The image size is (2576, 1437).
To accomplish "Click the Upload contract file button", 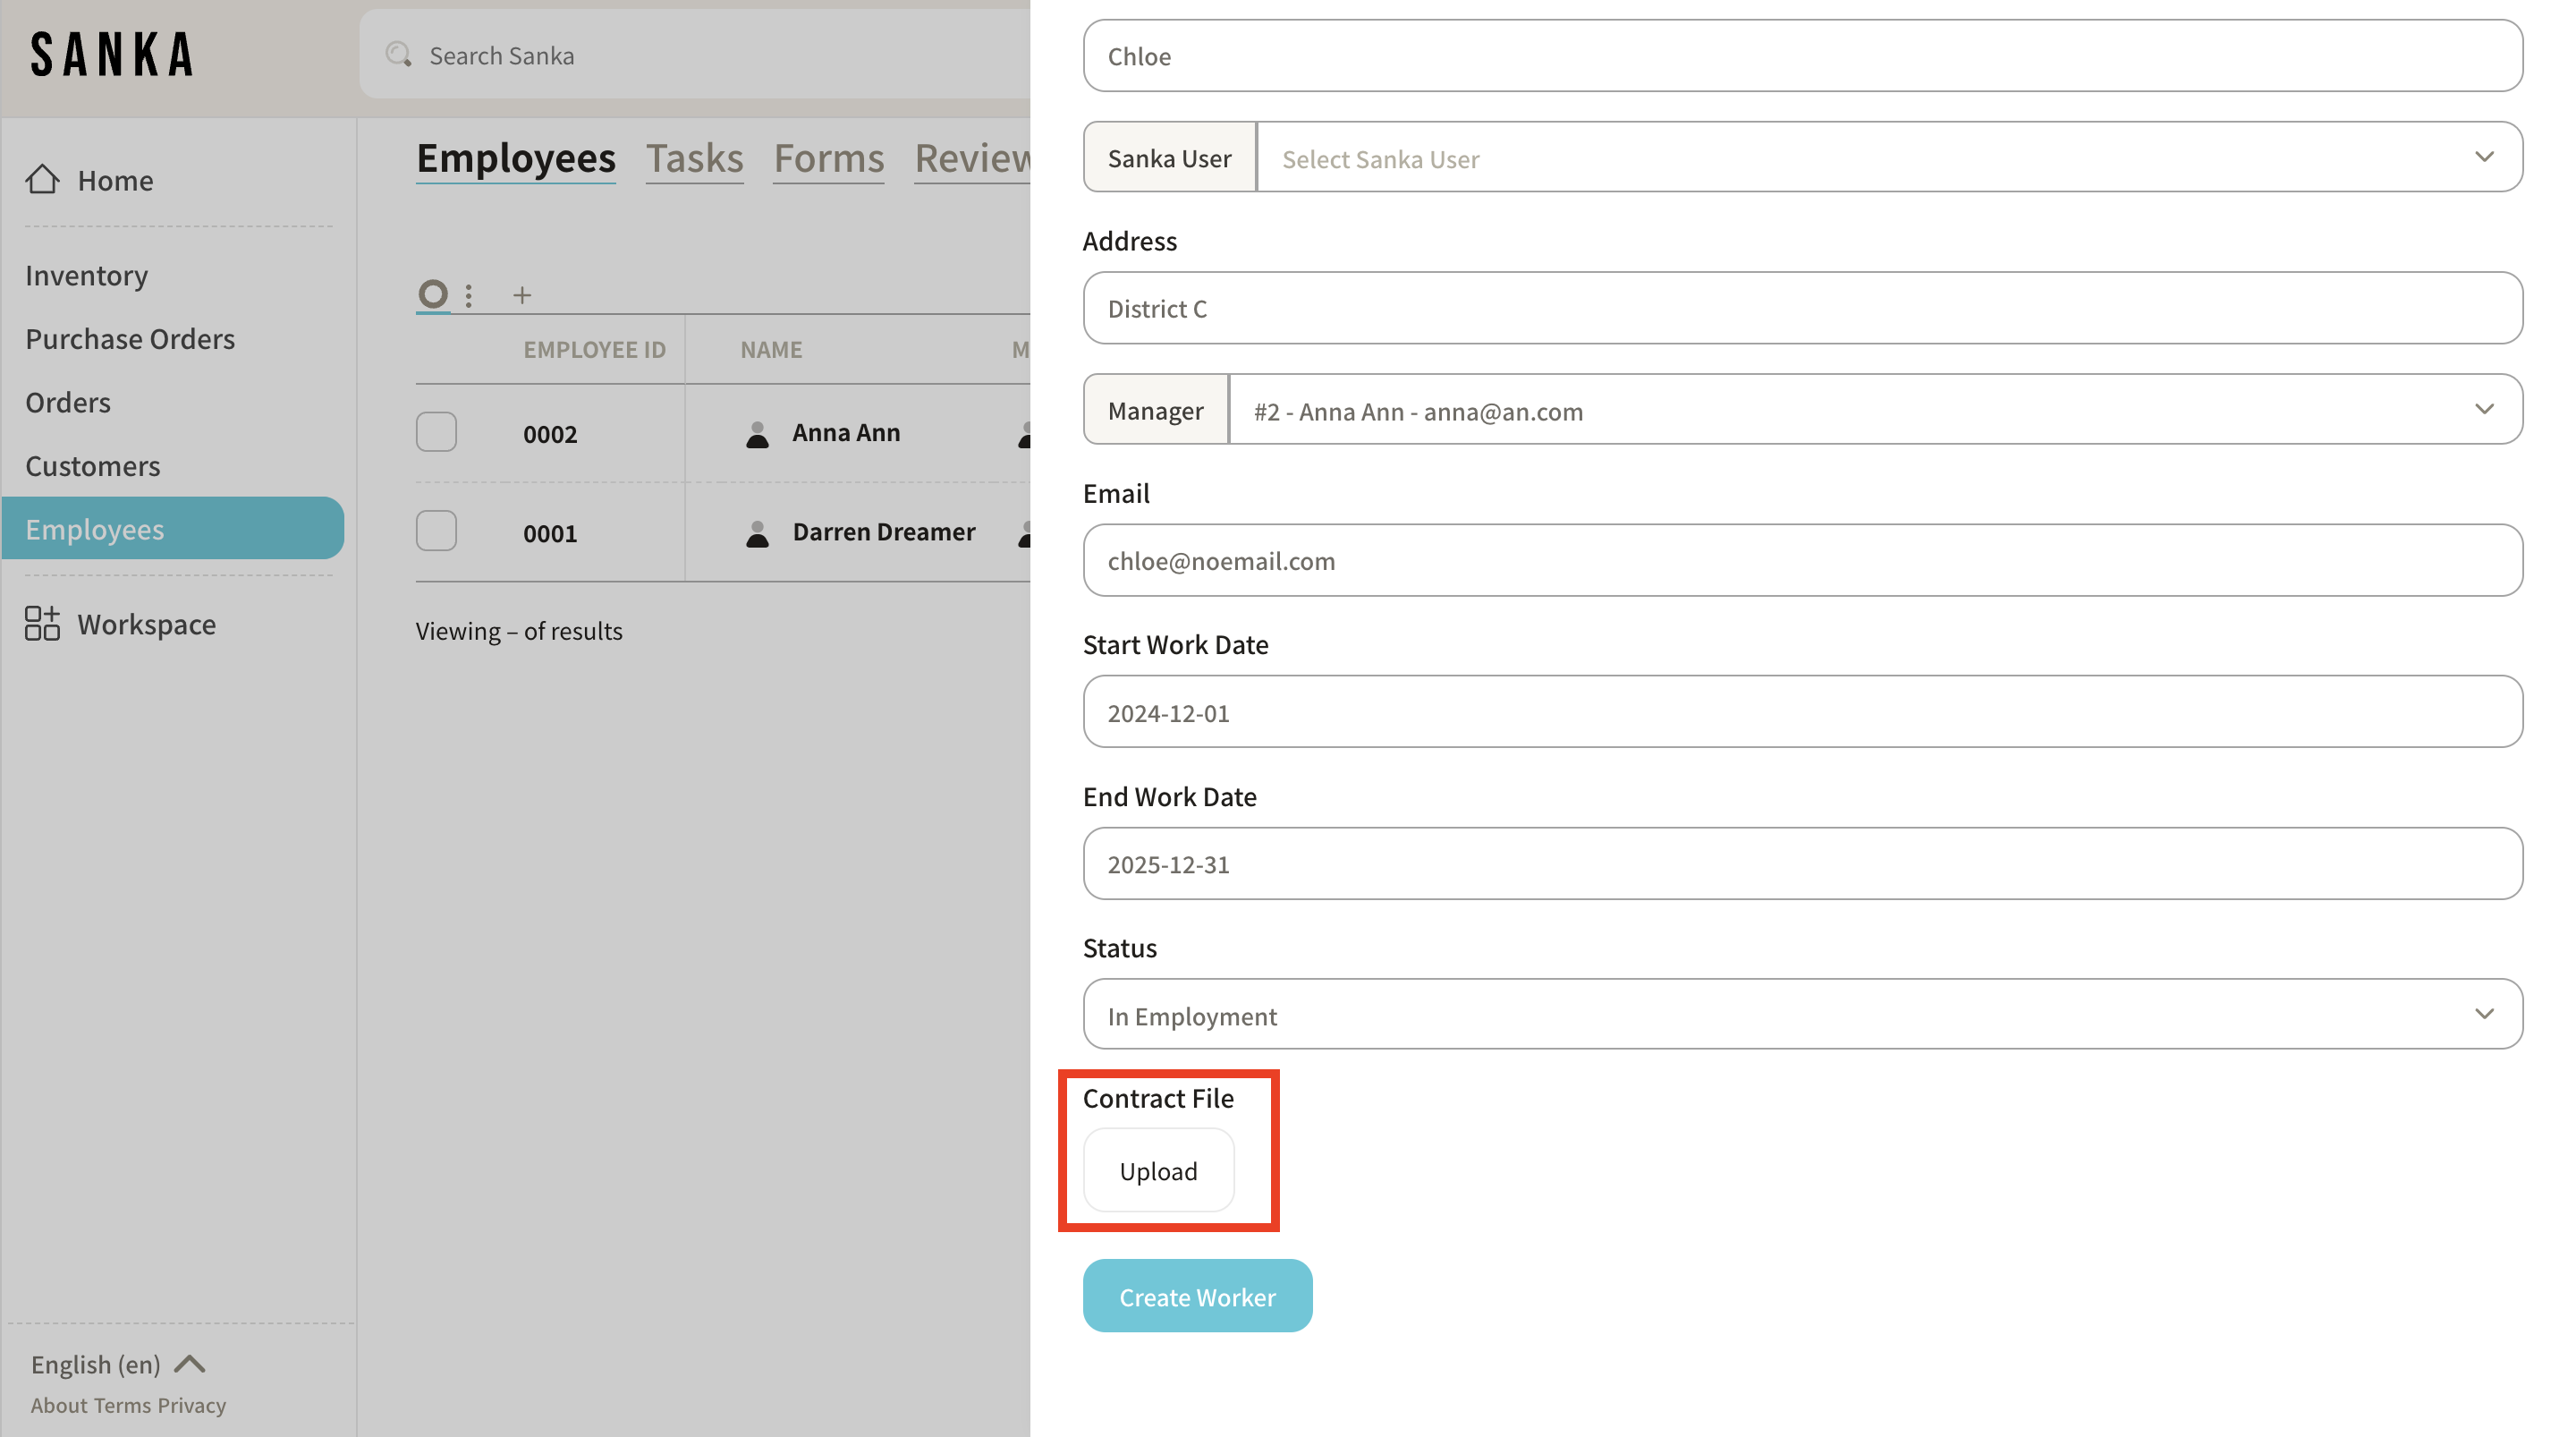I will coord(1158,1171).
